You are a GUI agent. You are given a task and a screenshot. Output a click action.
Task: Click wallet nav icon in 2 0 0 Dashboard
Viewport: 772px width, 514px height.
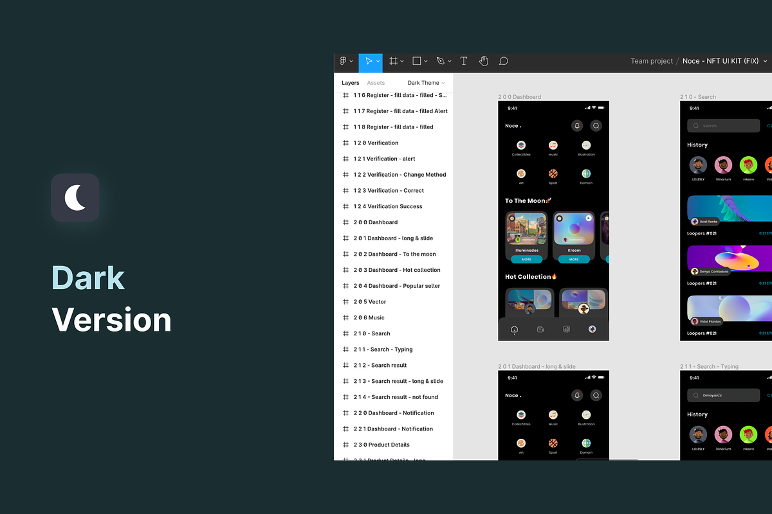click(x=540, y=329)
